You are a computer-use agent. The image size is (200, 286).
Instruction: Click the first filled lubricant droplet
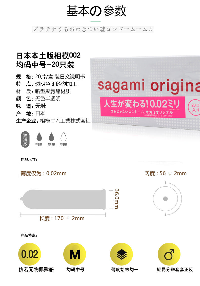[x=39, y=137]
